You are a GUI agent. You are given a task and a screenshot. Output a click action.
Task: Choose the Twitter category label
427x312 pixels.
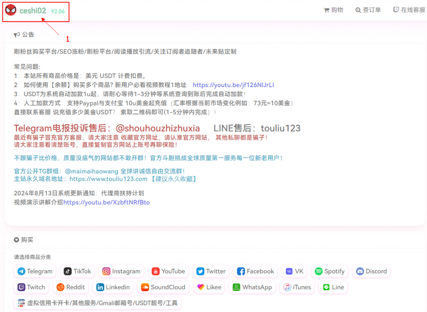(x=216, y=271)
